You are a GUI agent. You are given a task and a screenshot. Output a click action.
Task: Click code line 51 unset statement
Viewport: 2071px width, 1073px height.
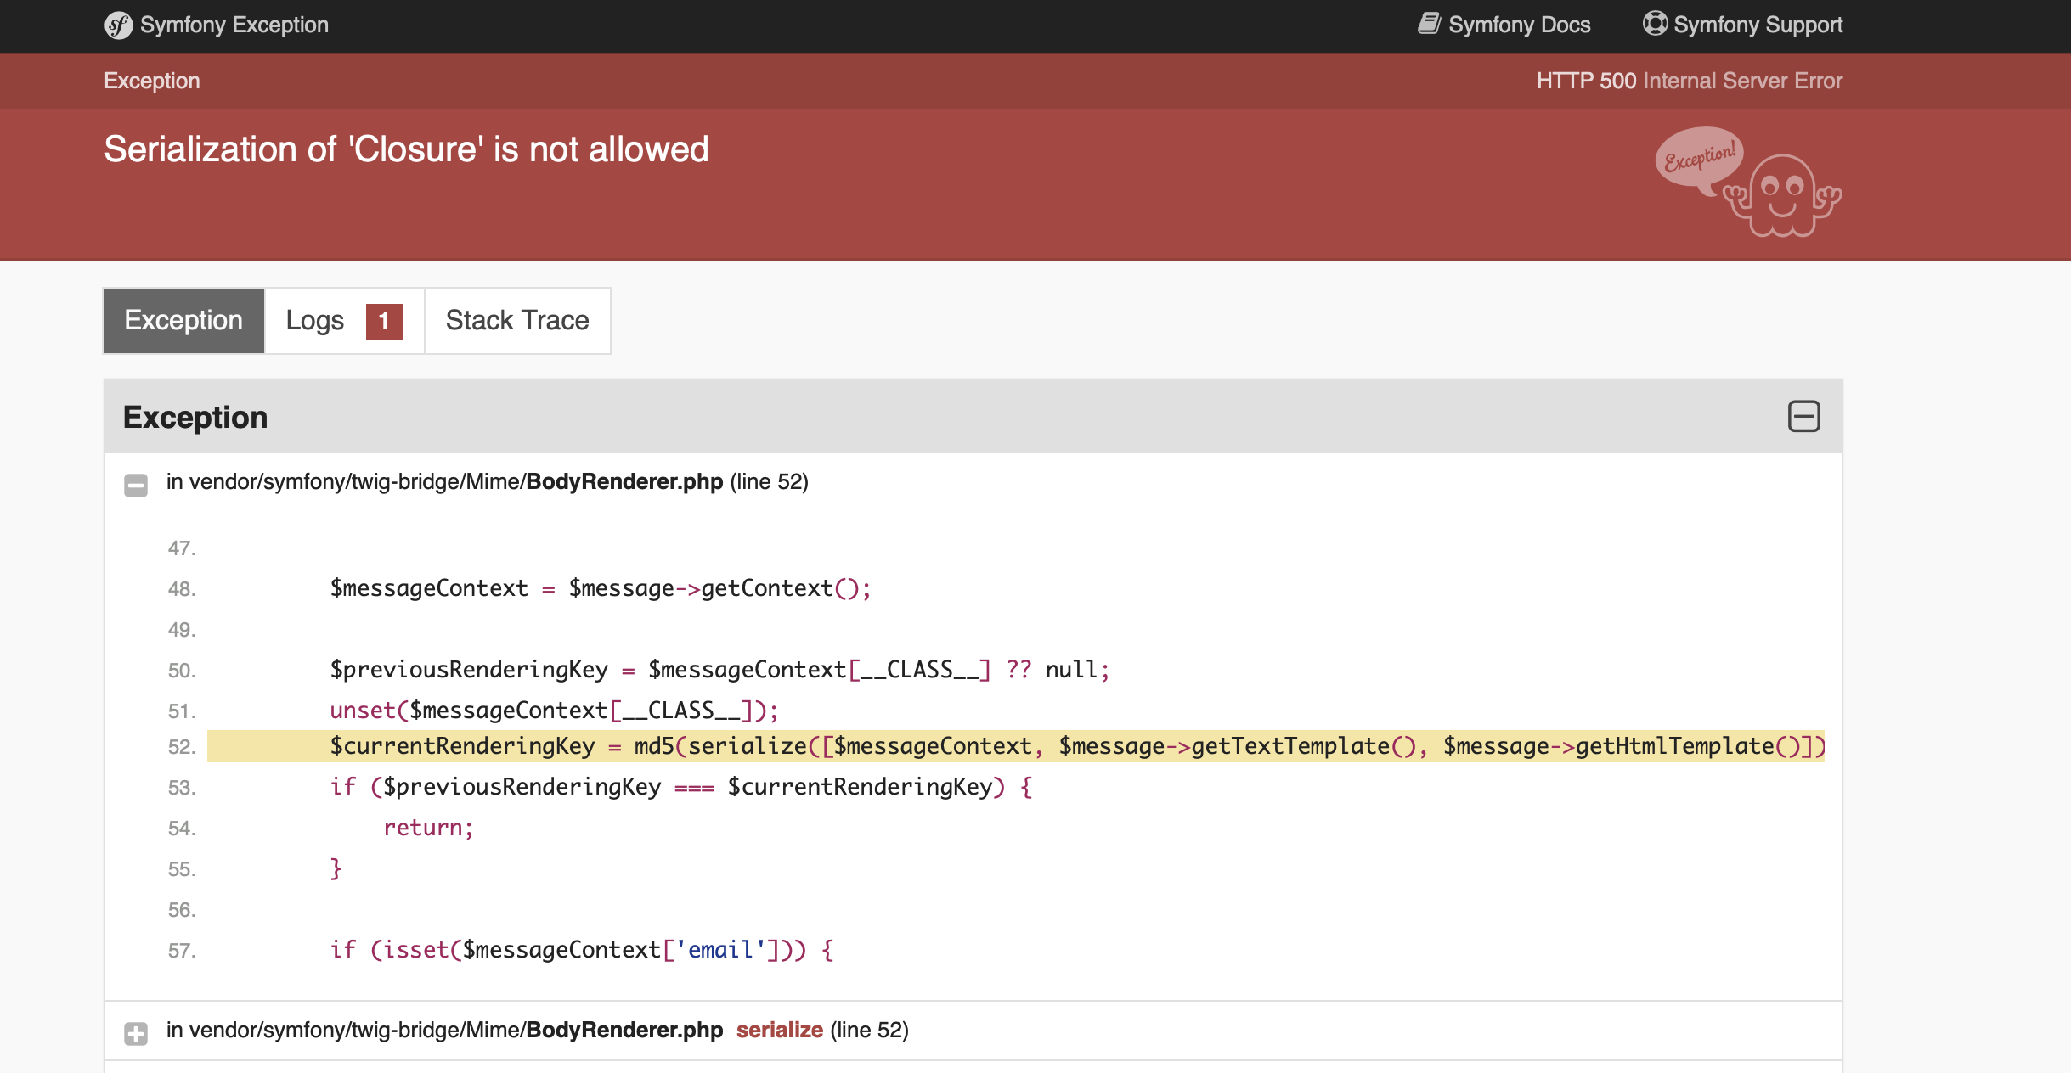pos(554,711)
